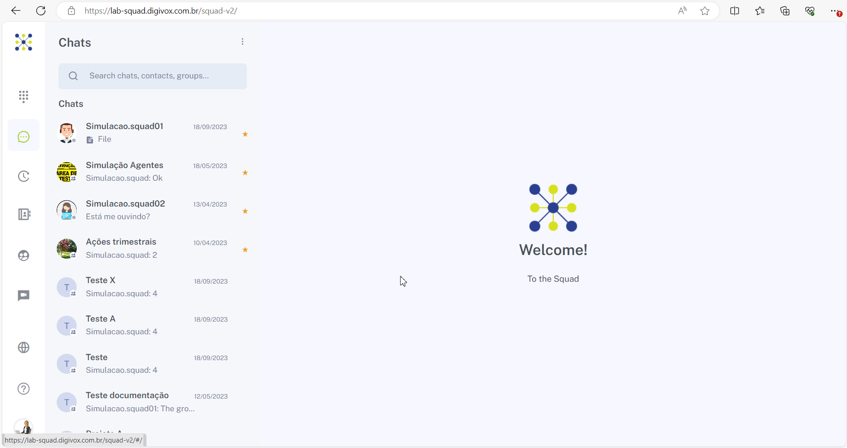Open the history clock icon

[24, 176]
